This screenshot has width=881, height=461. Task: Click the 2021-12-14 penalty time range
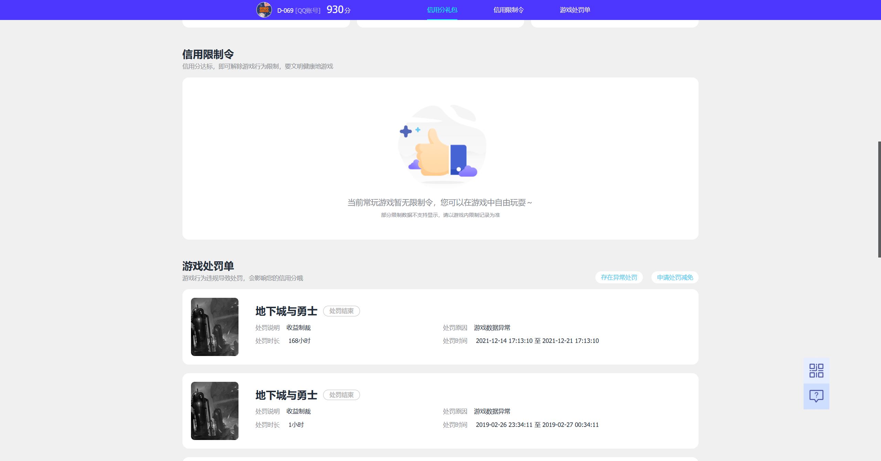[537, 341]
